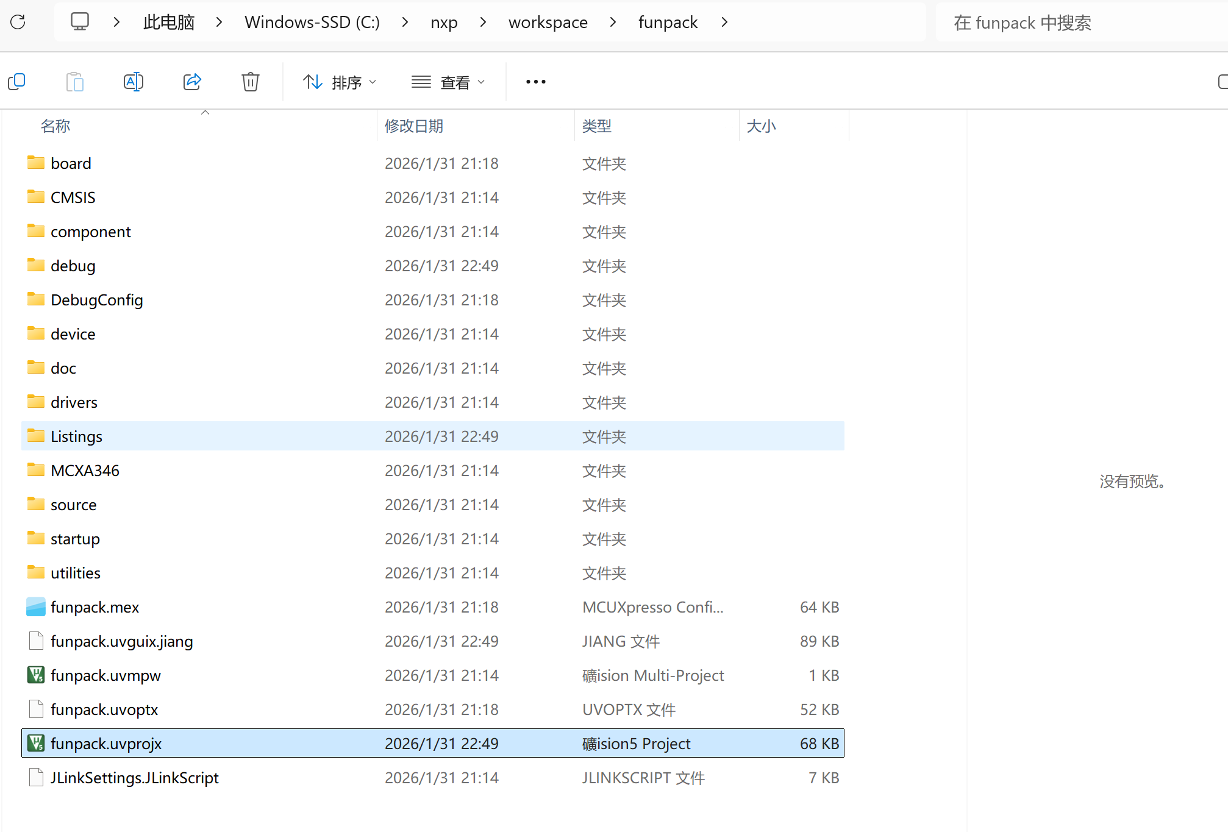Screen dimensions: 1228x832
Task: Expand the 查看 view options dropdown
Action: click(x=449, y=82)
